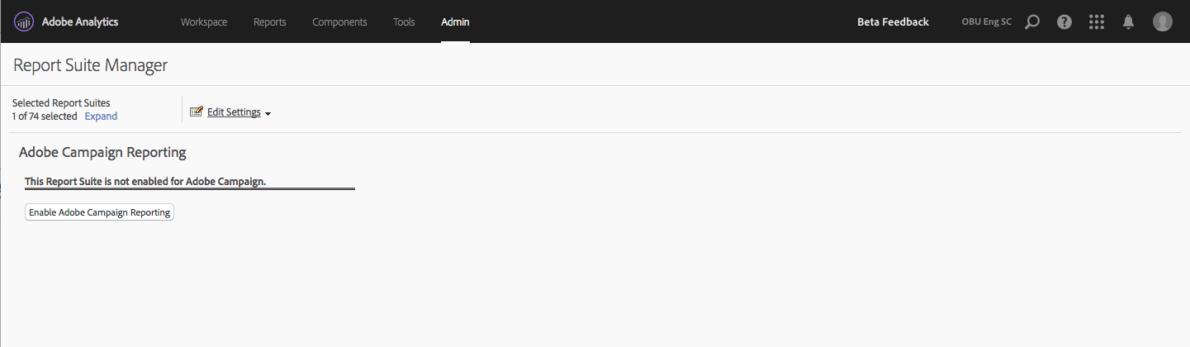
Task: Select the Admin tab
Action: (455, 22)
